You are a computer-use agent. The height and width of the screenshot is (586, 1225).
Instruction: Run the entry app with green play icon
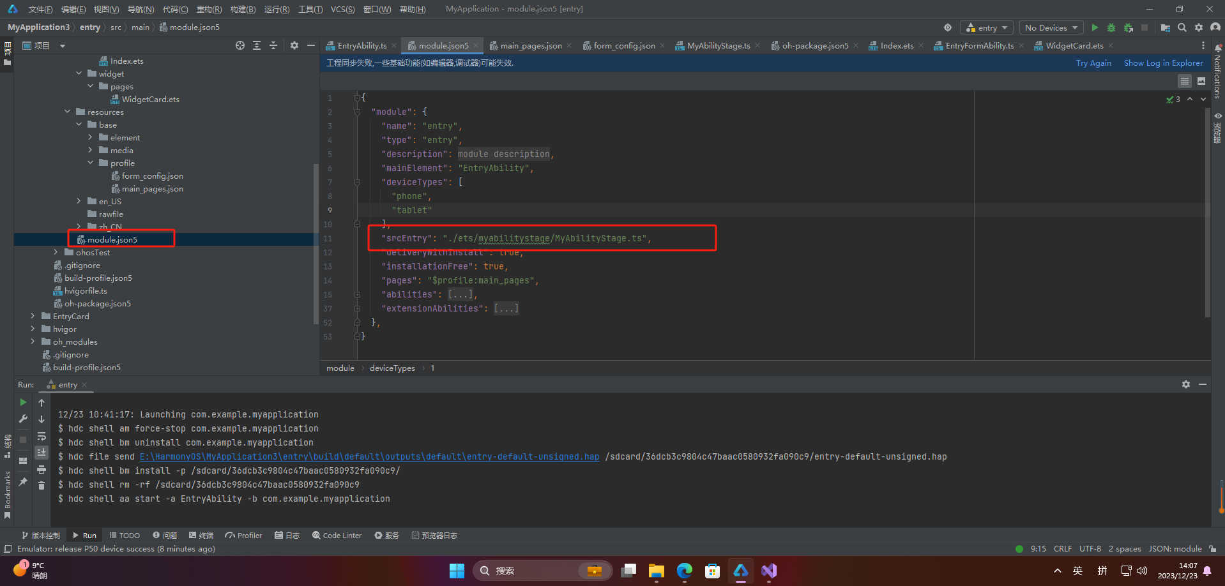click(1095, 27)
